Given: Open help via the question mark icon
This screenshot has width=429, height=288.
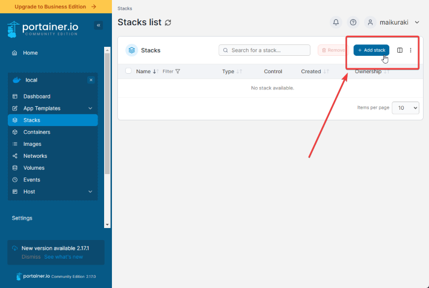Looking at the screenshot, I should 353,22.
